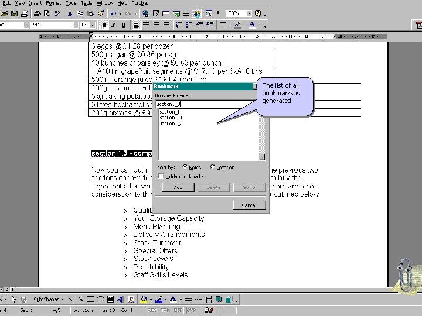Open the Zoom percentage dropdown
The height and width of the screenshot is (316, 422).
click(249, 13)
